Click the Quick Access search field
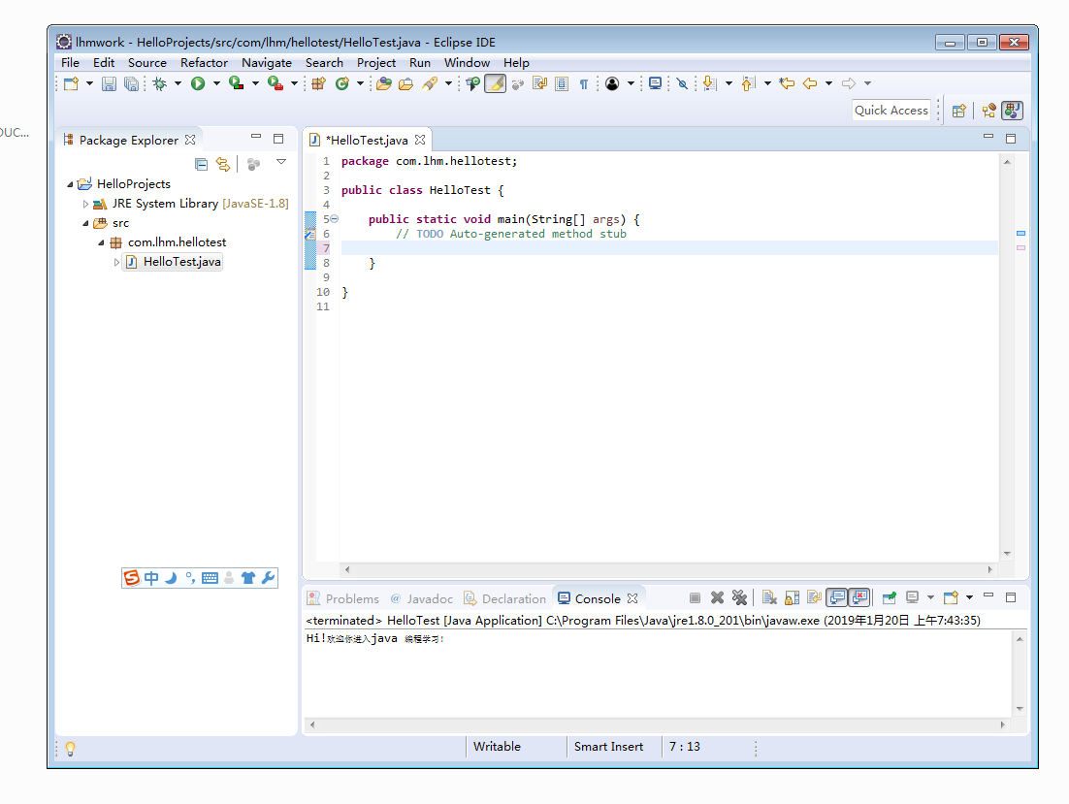The width and height of the screenshot is (1069, 804). (x=891, y=111)
